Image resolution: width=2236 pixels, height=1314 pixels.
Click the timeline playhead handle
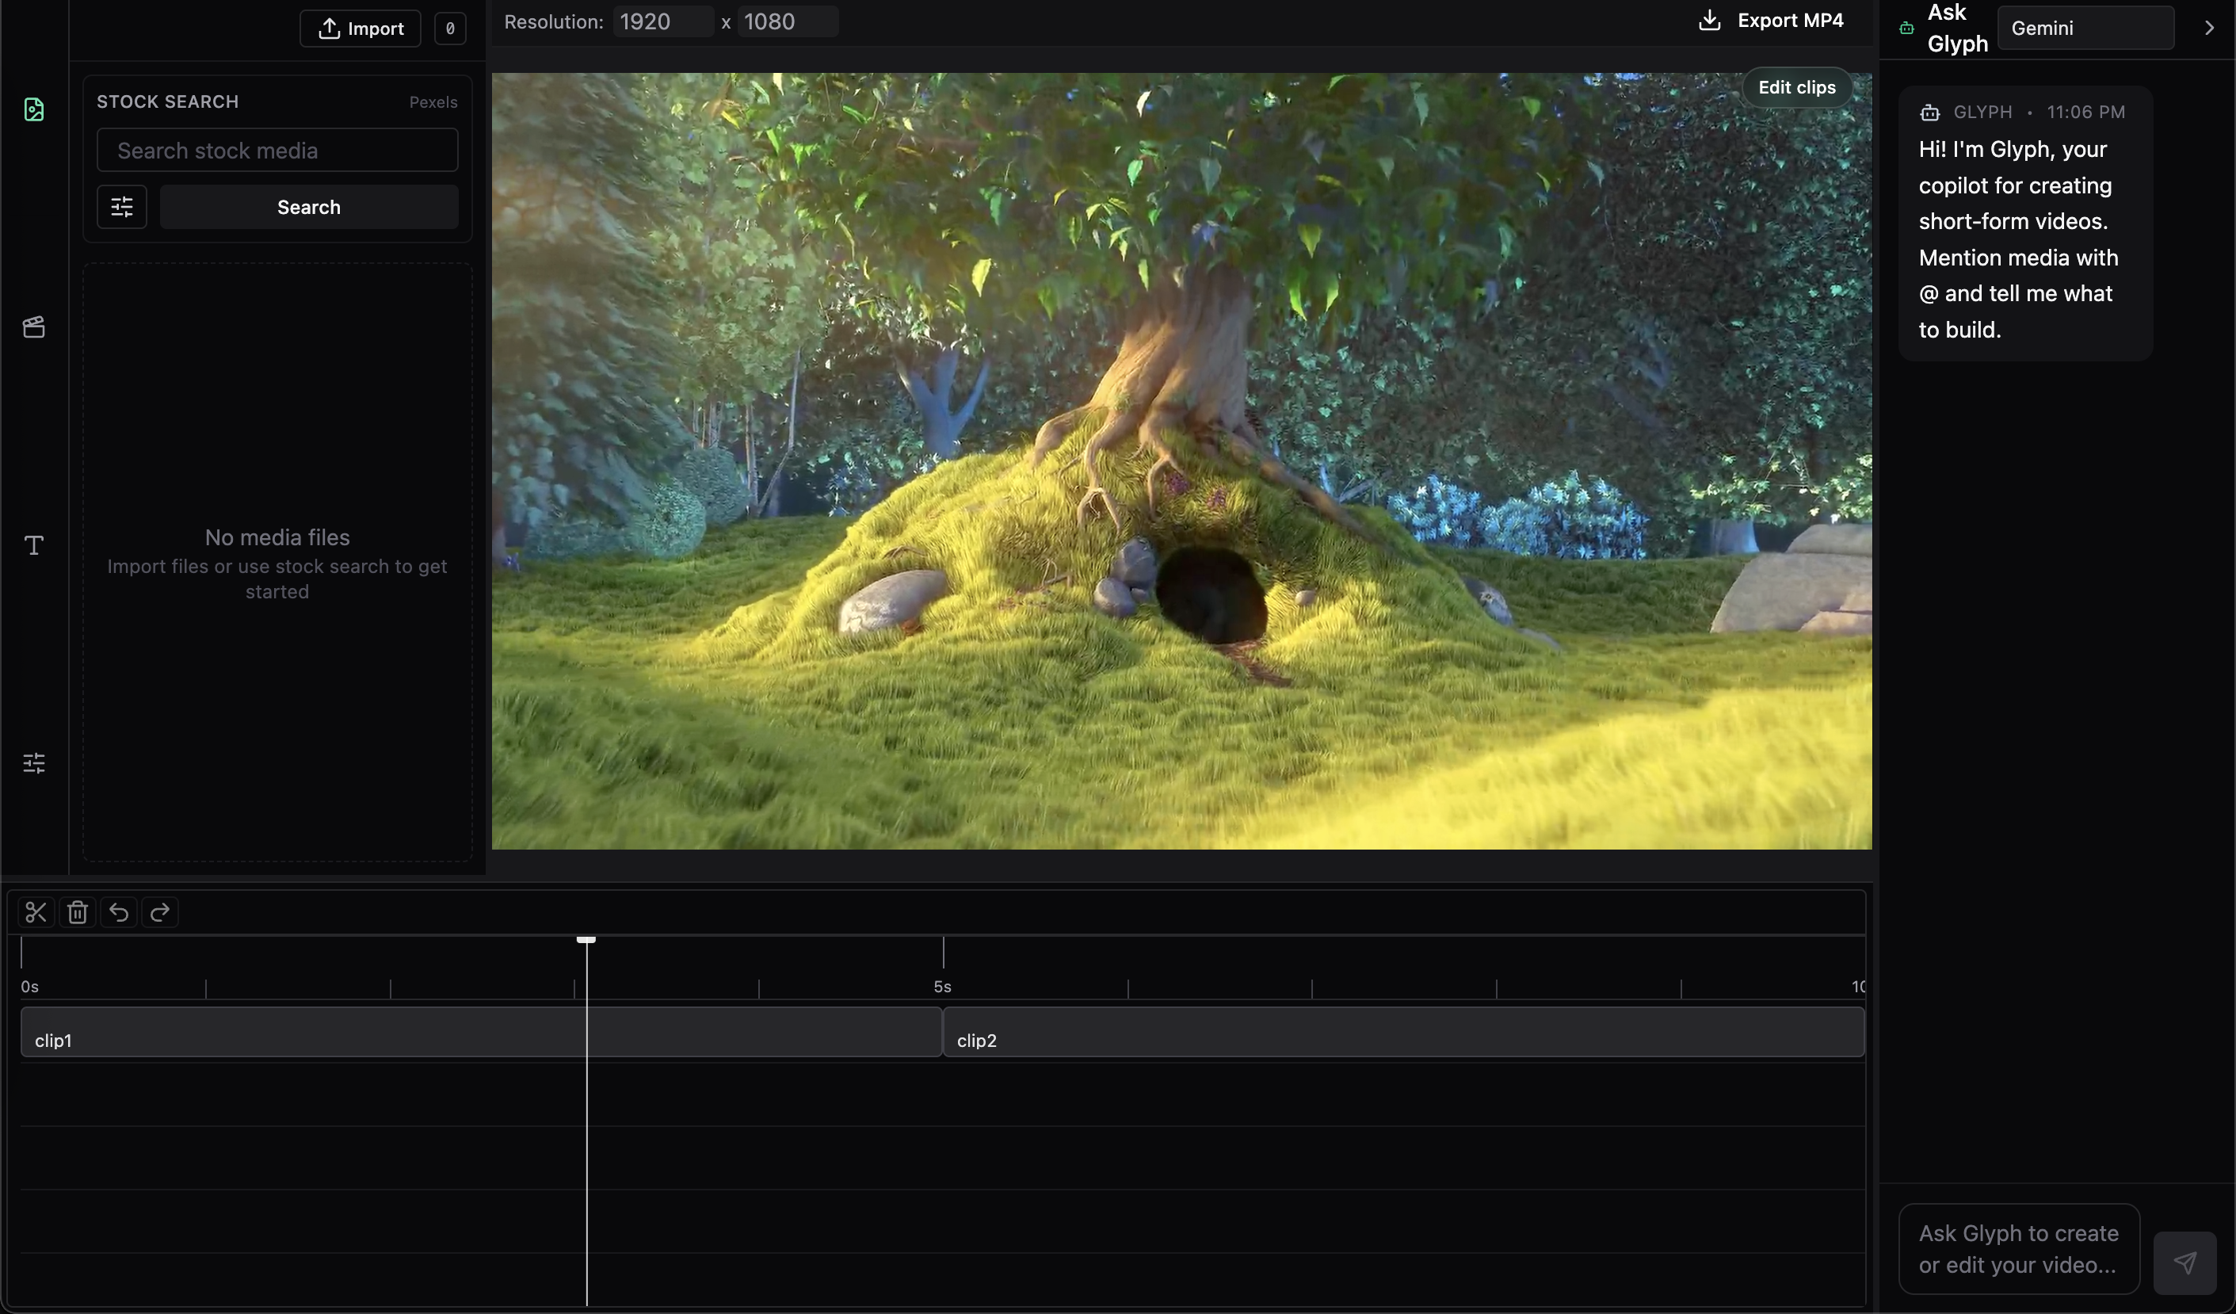pos(586,940)
